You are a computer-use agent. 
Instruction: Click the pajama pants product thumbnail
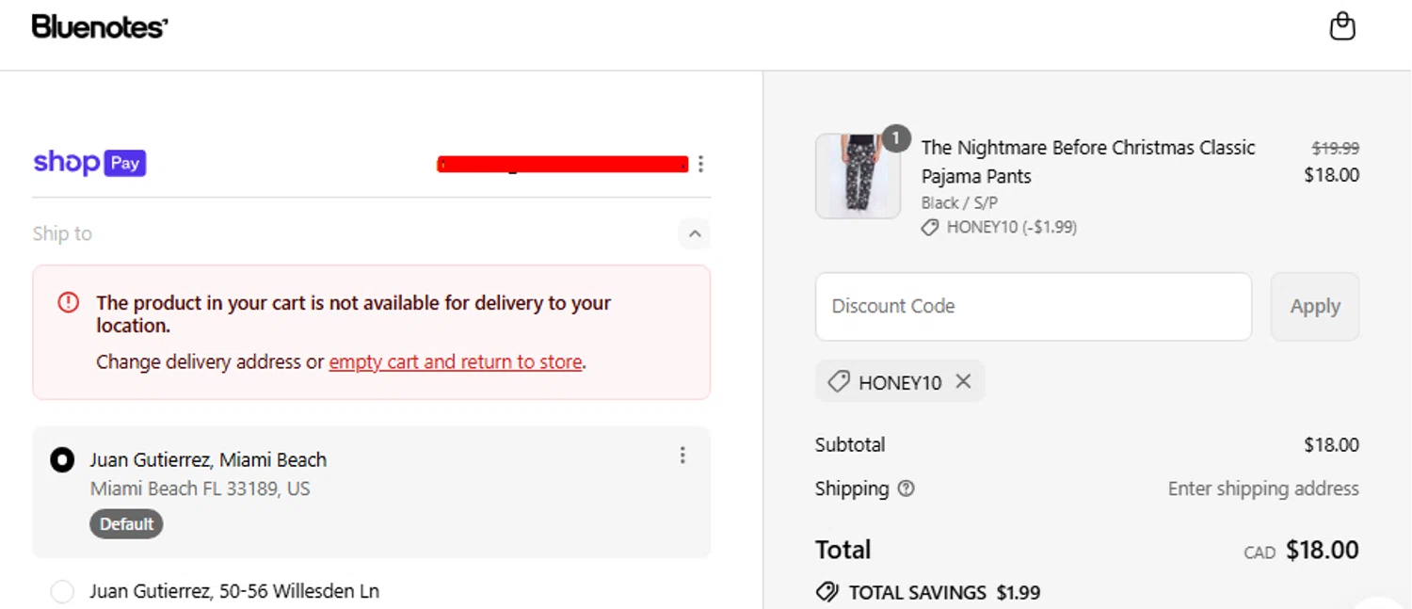[858, 176]
